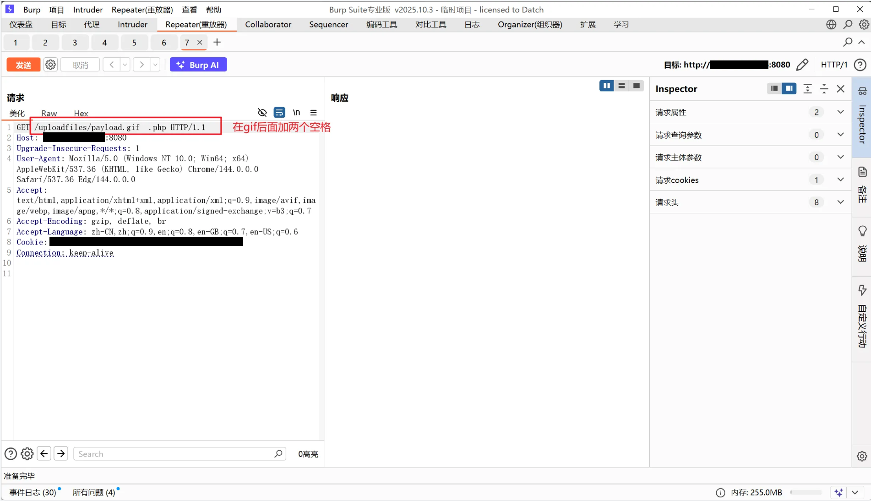Dock Inspector layout to left option
This screenshot has width=871, height=501.
[x=774, y=88]
